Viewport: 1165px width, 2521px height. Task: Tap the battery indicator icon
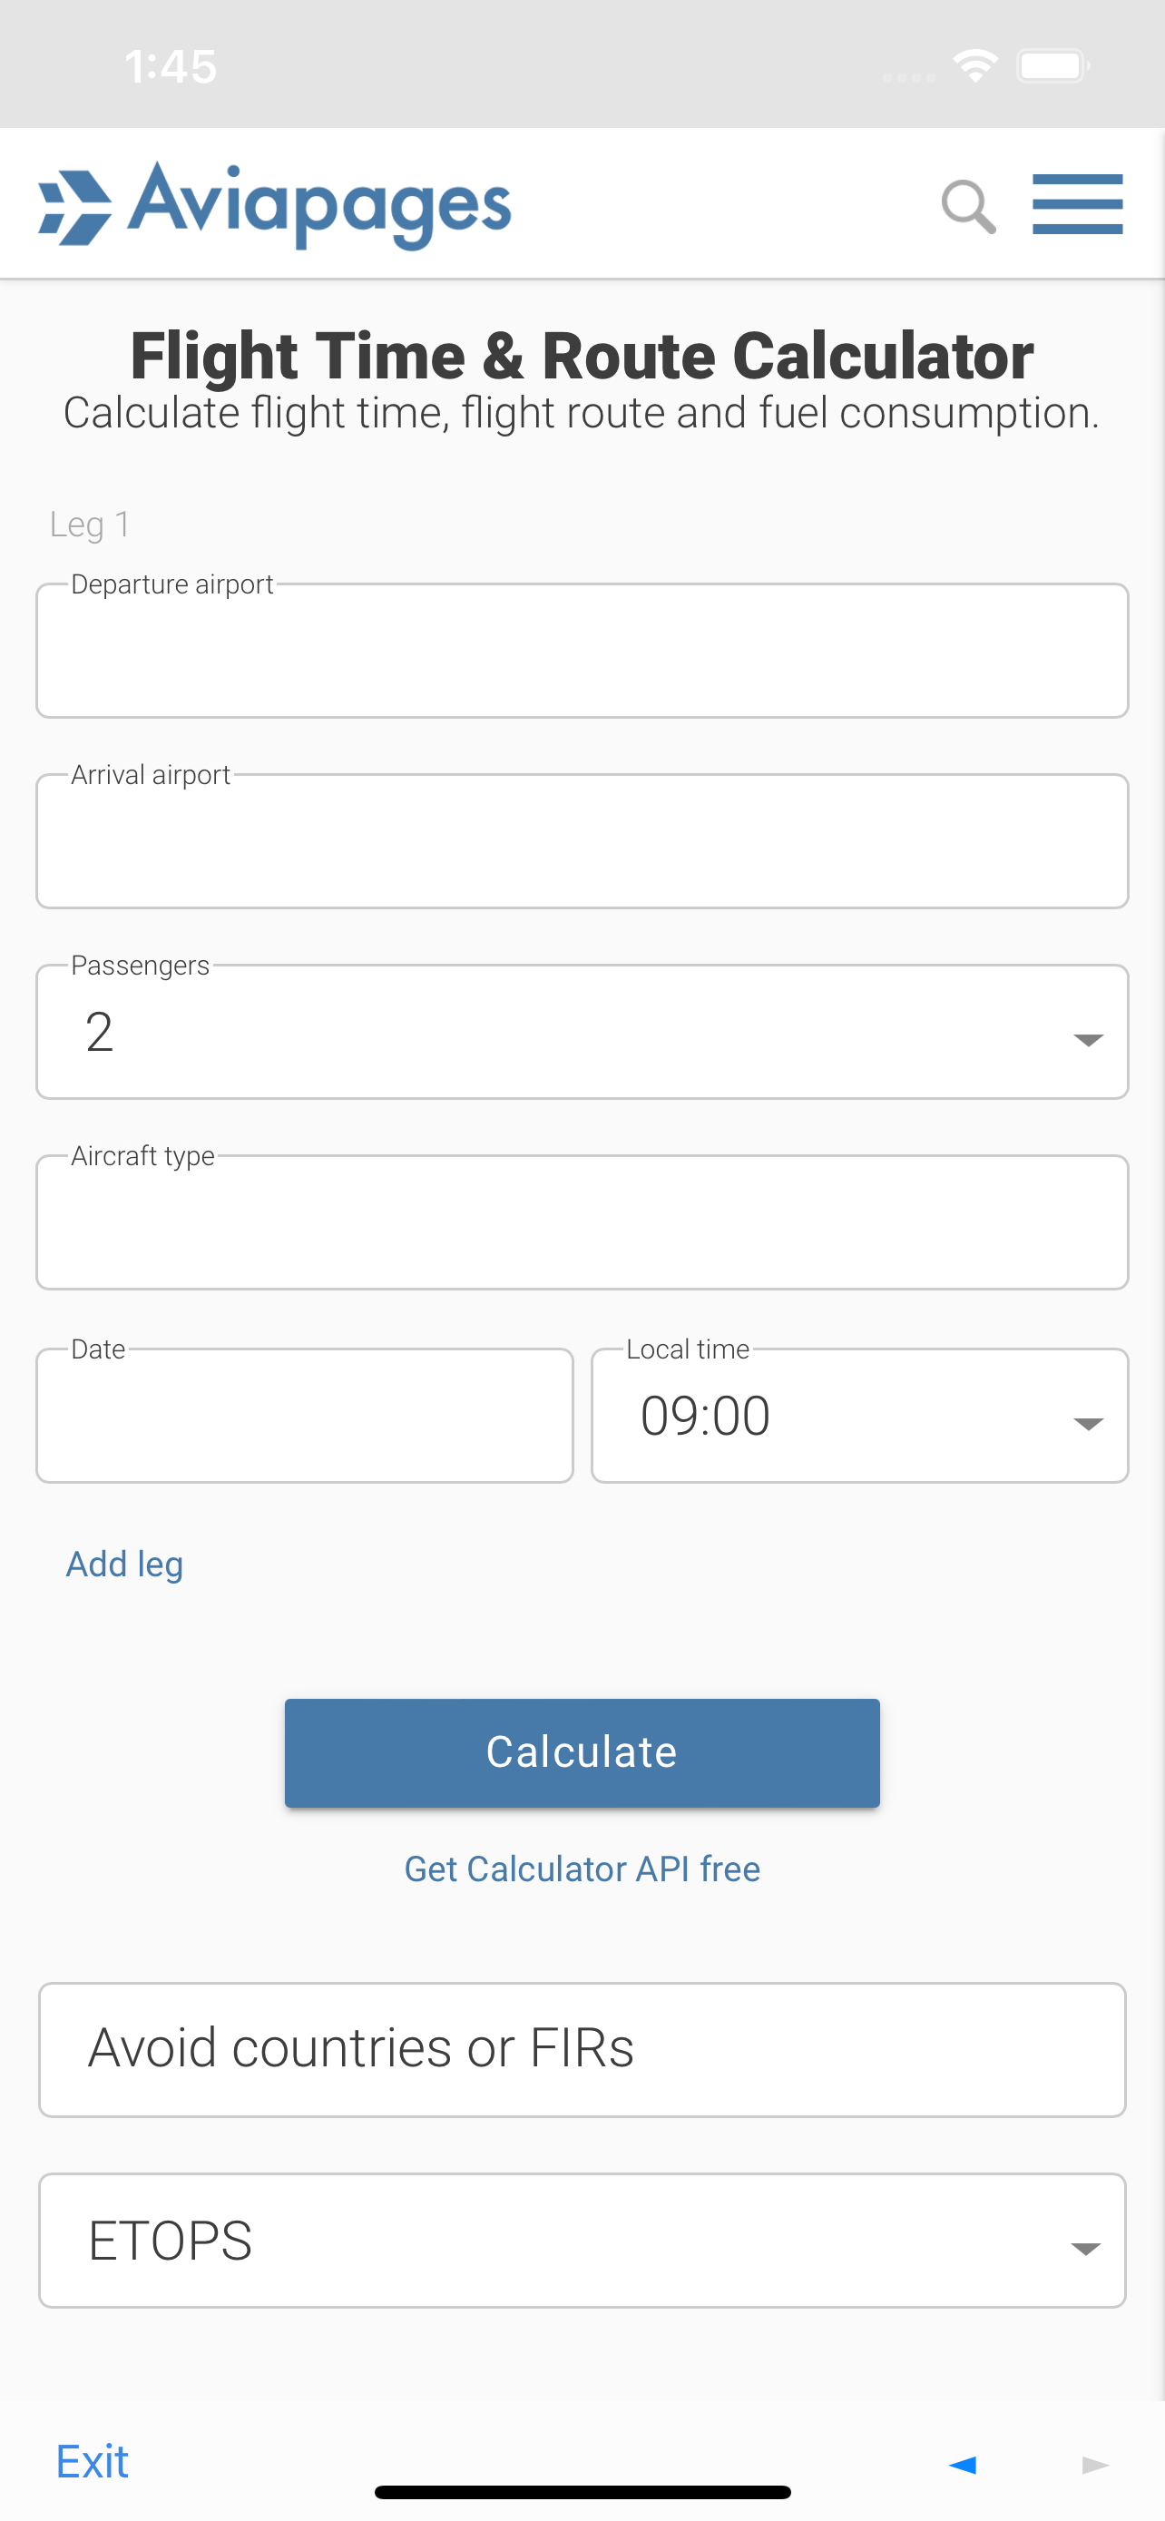(x=1052, y=66)
